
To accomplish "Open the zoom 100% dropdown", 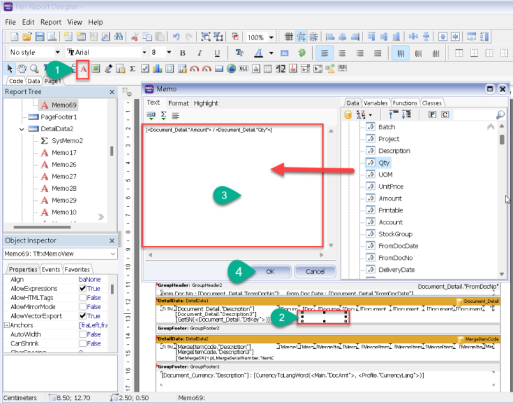I will [x=271, y=38].
